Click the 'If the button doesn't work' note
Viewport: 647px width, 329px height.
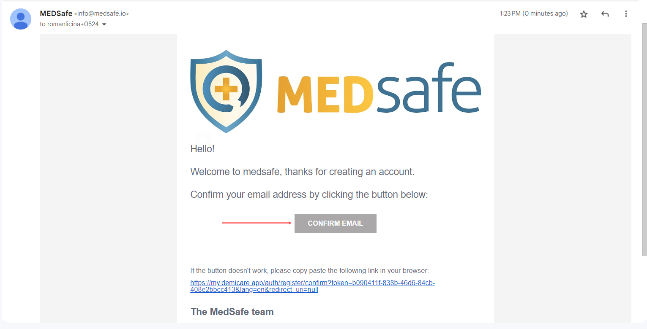coord(310,271)
